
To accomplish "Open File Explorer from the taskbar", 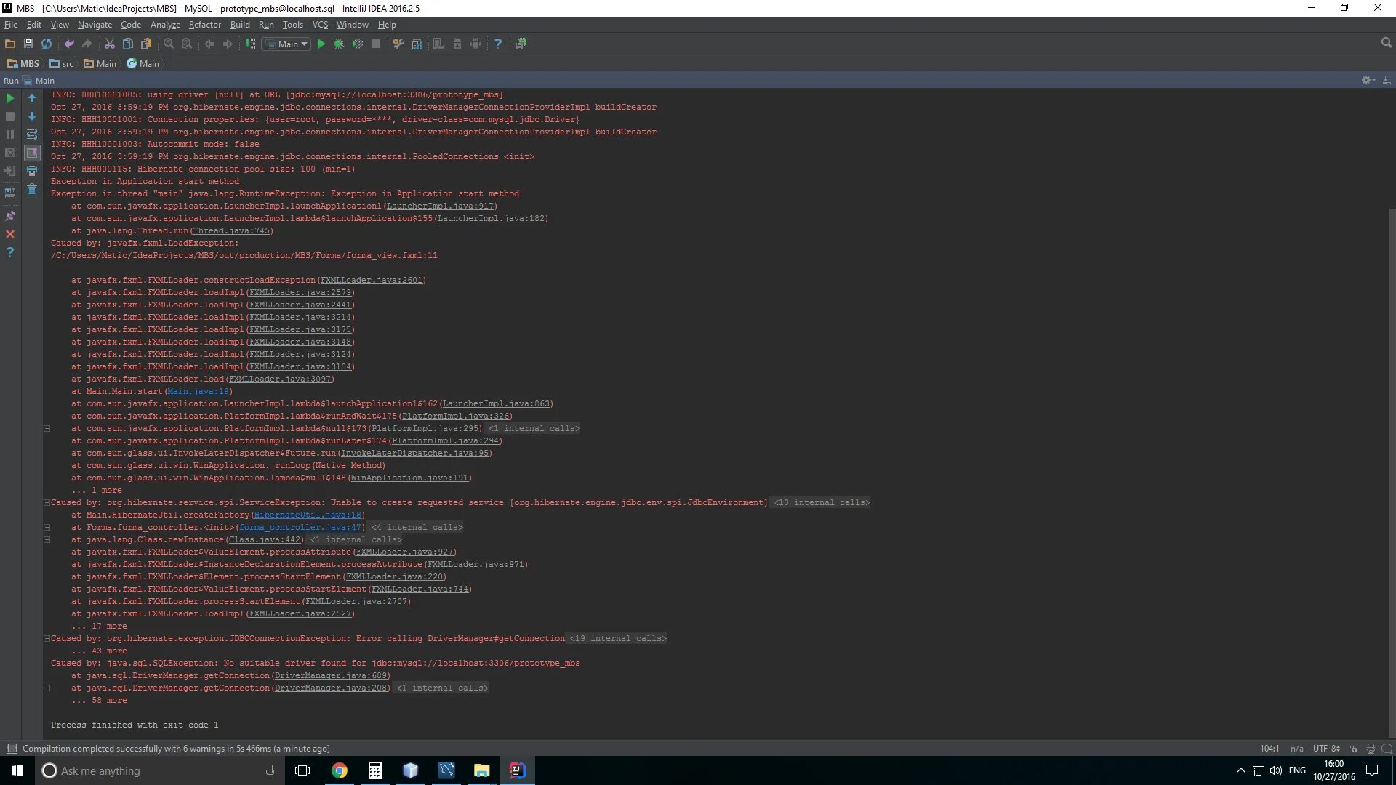I will (x=481, y=770).
